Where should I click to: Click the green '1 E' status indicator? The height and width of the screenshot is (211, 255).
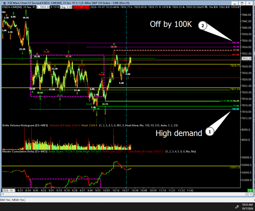tap(250, 190)
